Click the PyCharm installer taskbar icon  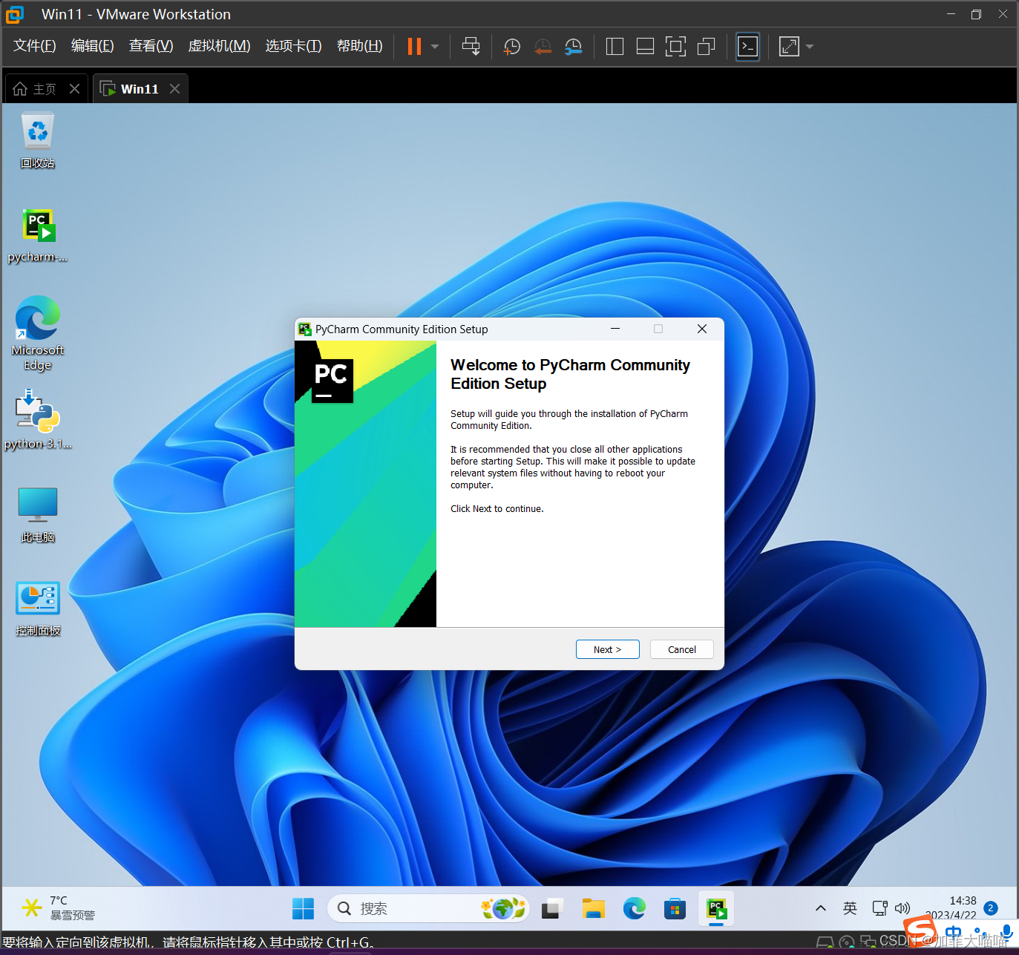pyautogui.click(x=716, y=908)
